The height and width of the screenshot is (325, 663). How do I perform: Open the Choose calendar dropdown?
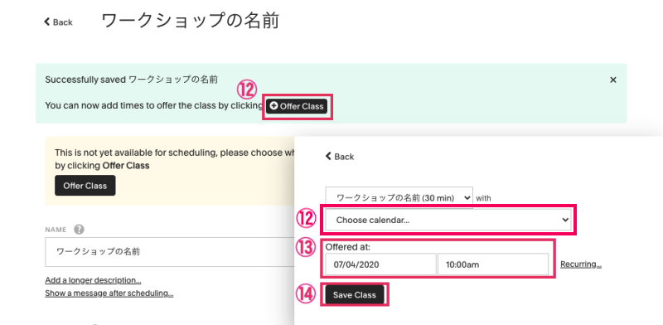click(x=448, y=220)
